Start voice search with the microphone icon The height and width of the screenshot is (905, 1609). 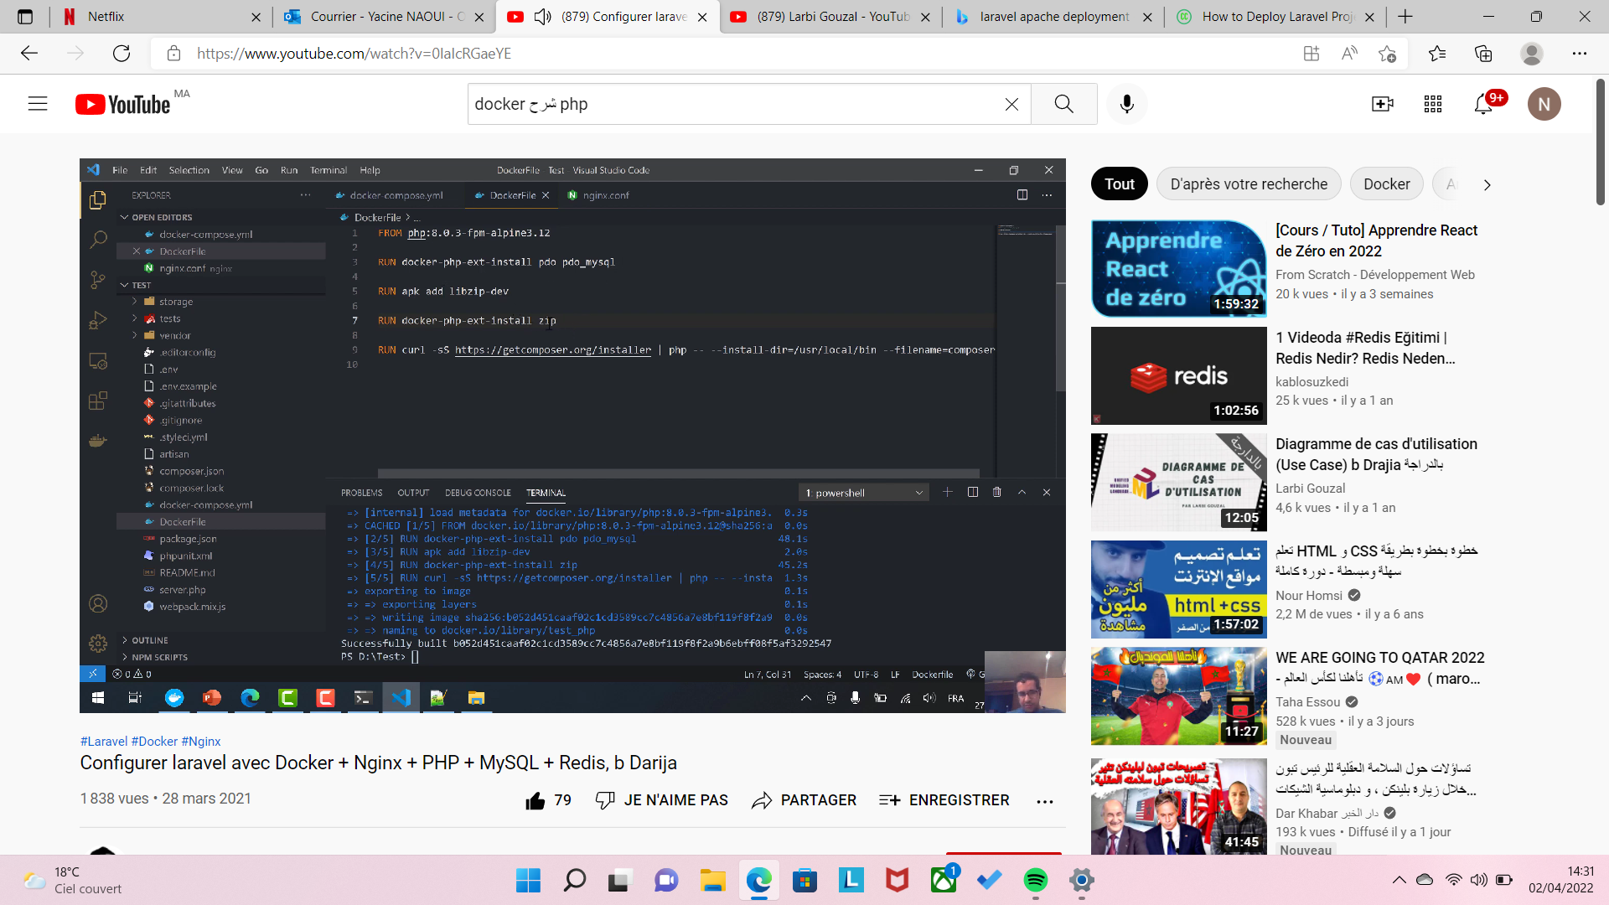click(x=1126, y=103)
